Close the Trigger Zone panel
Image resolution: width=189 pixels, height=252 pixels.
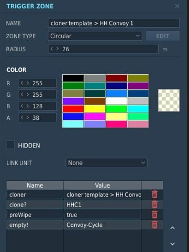(177, 6)
